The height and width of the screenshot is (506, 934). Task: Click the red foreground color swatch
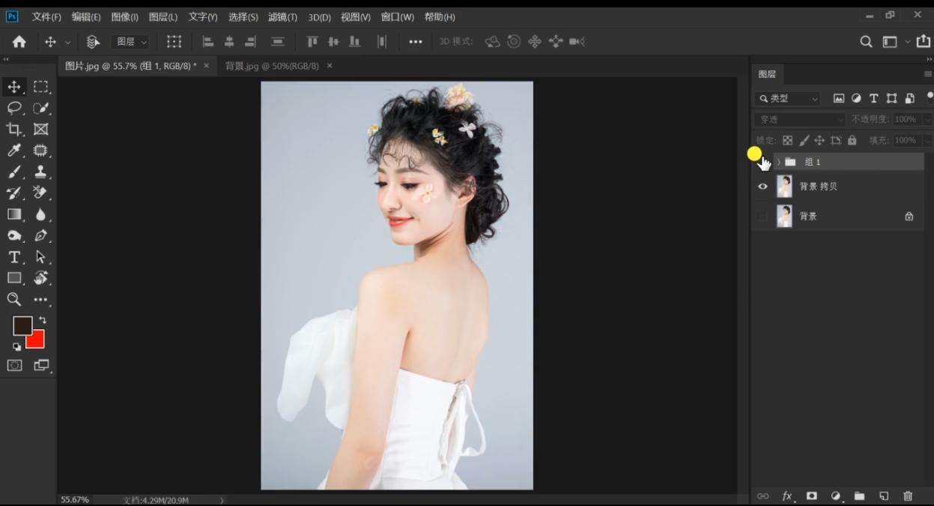[34, 340]
